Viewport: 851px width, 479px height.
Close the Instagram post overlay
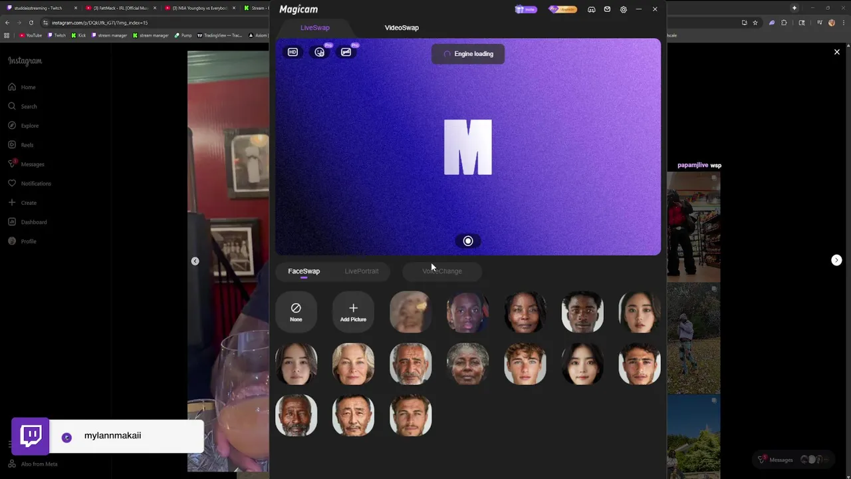pyautogui.click(x=837, y=52)
